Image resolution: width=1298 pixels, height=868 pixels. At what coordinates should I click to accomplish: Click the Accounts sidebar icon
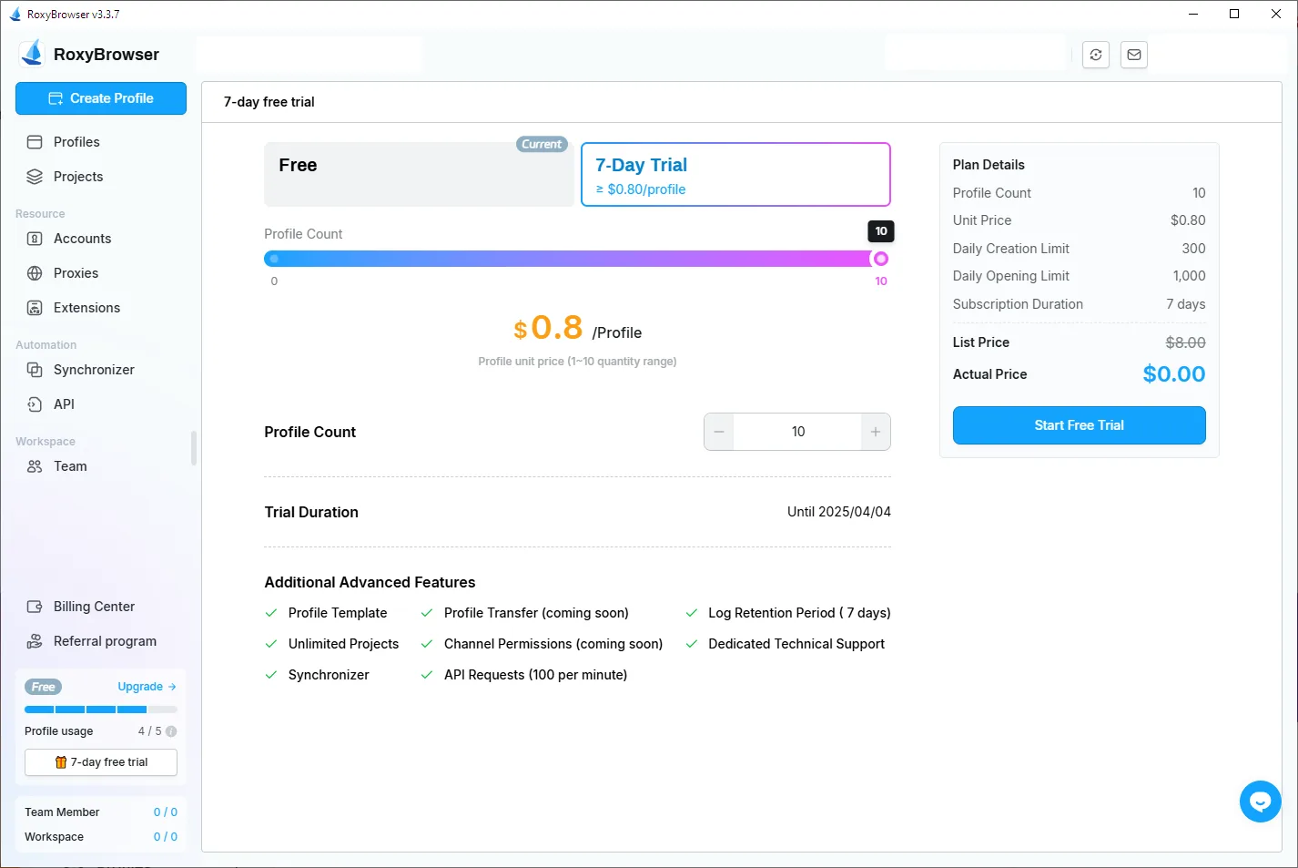35,239
